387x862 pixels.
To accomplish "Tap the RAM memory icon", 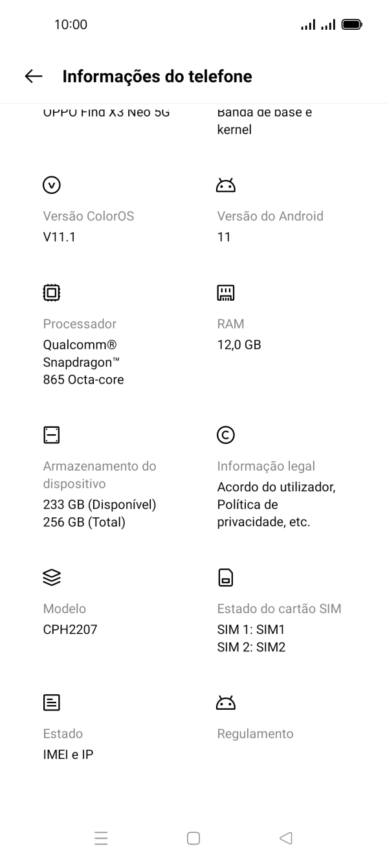I will [x=225, y=292].
